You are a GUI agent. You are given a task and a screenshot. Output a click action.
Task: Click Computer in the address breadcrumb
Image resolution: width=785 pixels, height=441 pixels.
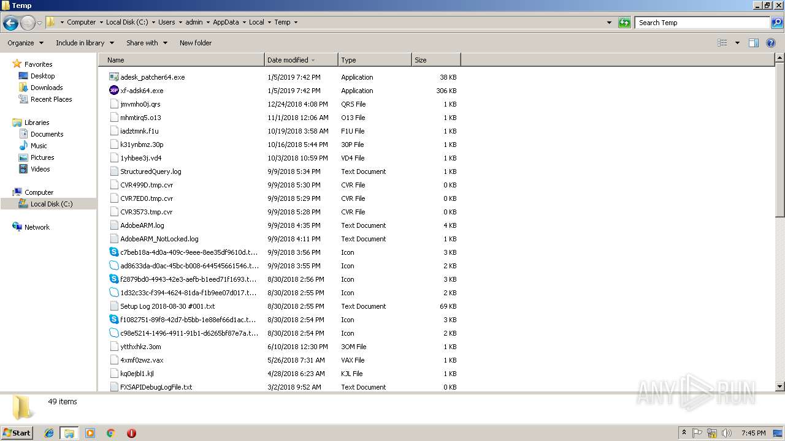(x=81, y=22)
